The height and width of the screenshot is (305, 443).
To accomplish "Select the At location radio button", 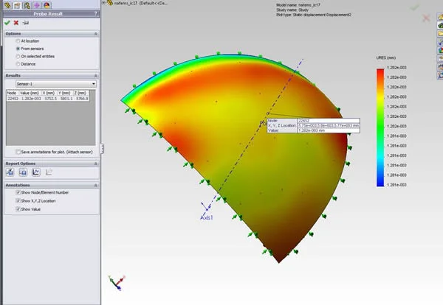I will coord(18,41).
